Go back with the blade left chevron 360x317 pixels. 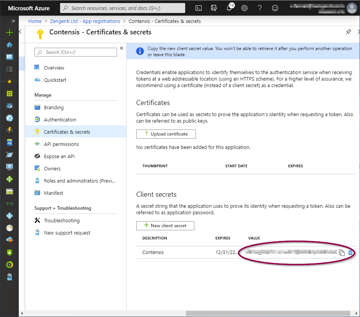[x=20, y=32]
